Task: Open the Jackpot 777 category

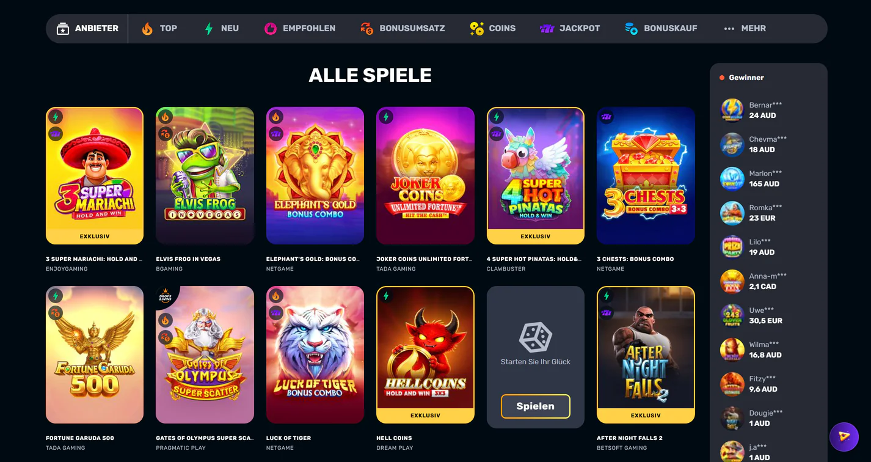Action: click(x=570, y=28)
